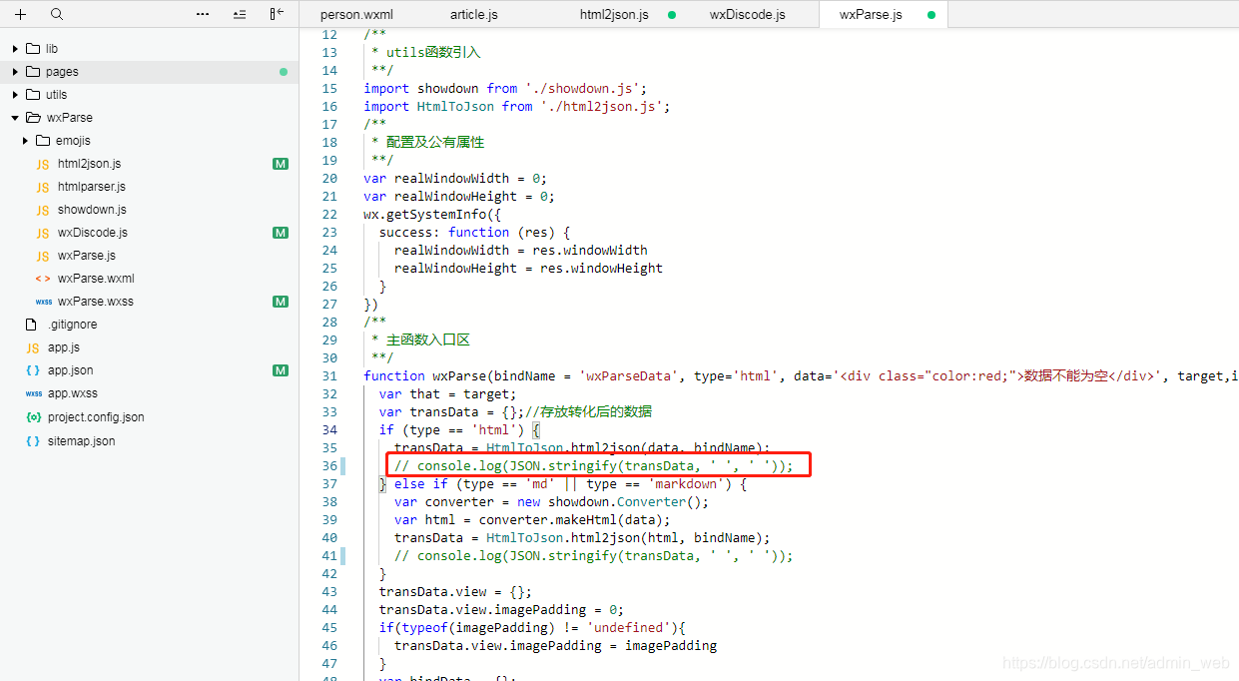This screenshot has width=1239, height=681.
Task: Click config icon of project.config.json
Action: (x=33, y=417)
